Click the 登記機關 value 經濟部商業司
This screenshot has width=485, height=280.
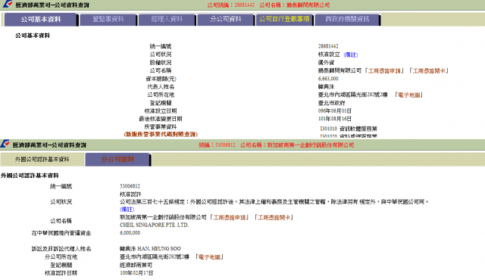136,265
